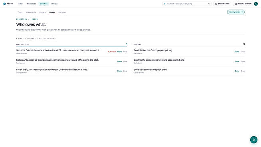The width and height of the screenshot is (261, 147).
Task: Mark Q3 VAT reconciliation item Done
Action: tap(119, 71)
